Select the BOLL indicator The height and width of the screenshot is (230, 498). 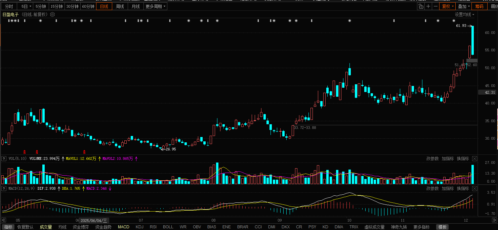point(168,227)
